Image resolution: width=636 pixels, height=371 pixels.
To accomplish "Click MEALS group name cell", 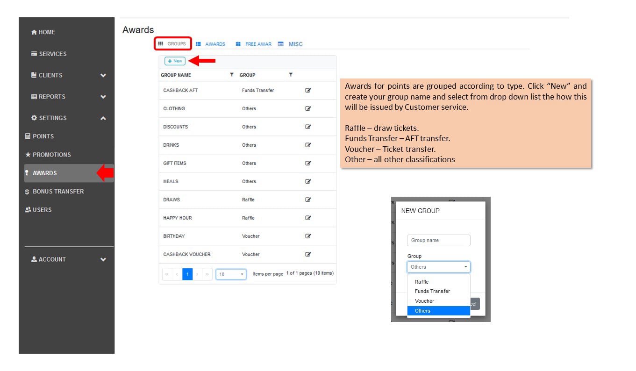I will point(171,181).
